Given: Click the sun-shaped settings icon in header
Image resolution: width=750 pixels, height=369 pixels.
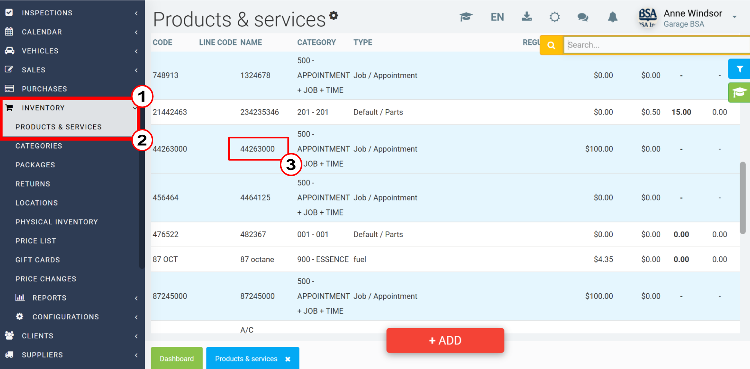Looking at the screenshot, I should tap(555, 17).
